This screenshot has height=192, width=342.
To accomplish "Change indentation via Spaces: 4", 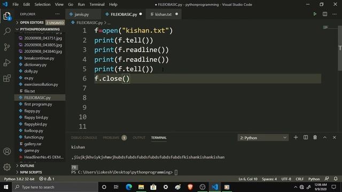I will point(269,179).
